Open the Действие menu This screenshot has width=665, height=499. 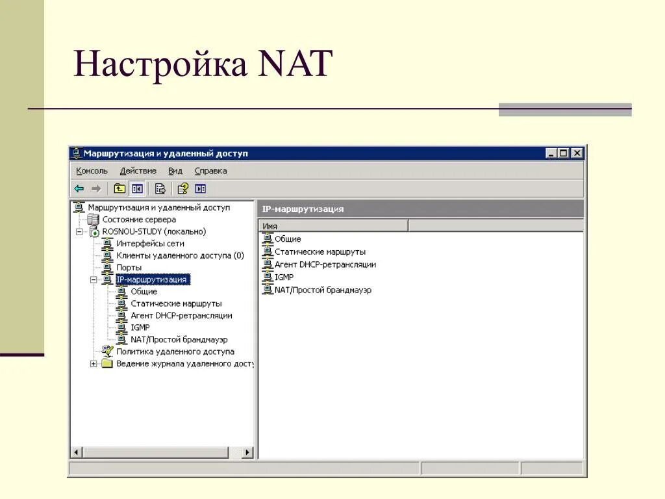[x=138, y=171]
